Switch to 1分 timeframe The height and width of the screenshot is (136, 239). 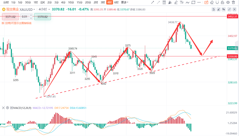14,2
